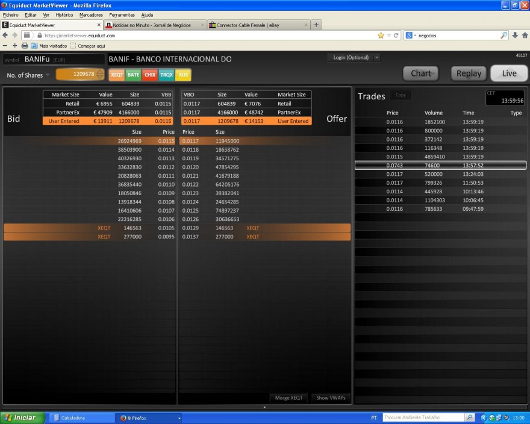The width and height of the screenshot is (530, 424).
Task: Show hidden system tray icons arrow
Action: coord(484,418)
